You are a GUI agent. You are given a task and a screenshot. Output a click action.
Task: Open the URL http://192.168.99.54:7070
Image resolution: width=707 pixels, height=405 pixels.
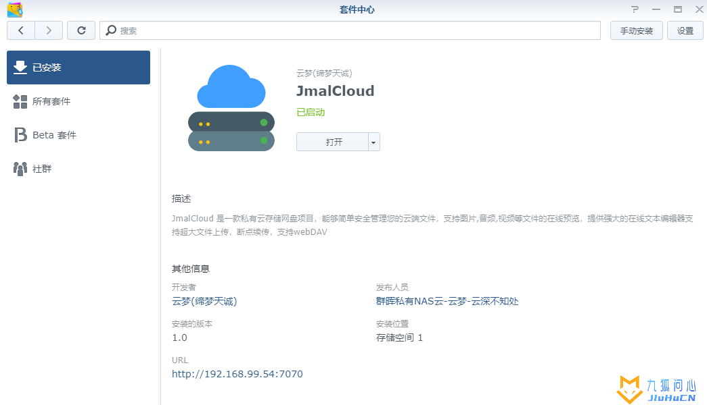[x=237, y=374]
